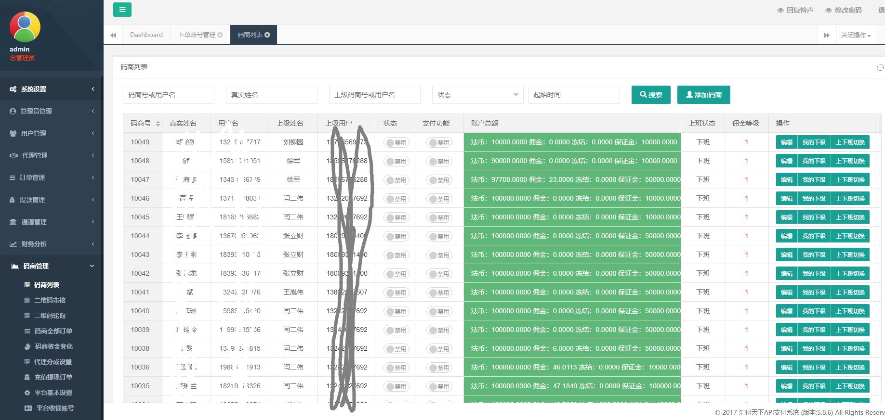Image resolution: width=885 pixels, height=420 pixels.
Task: Click the refresh icon in 码商列表 panel
Action: [880, 67]
